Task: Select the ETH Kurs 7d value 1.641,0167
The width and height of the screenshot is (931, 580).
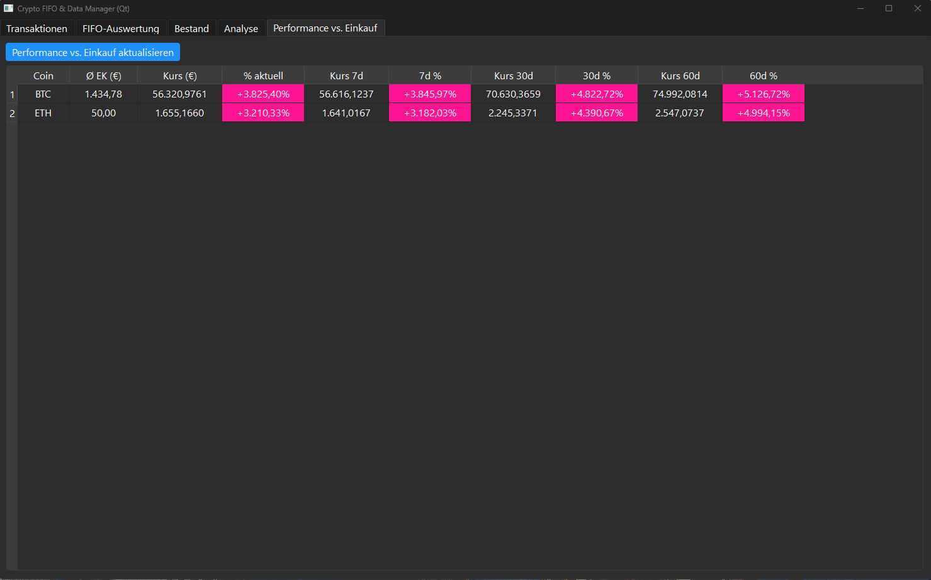Action: [346, 113]
